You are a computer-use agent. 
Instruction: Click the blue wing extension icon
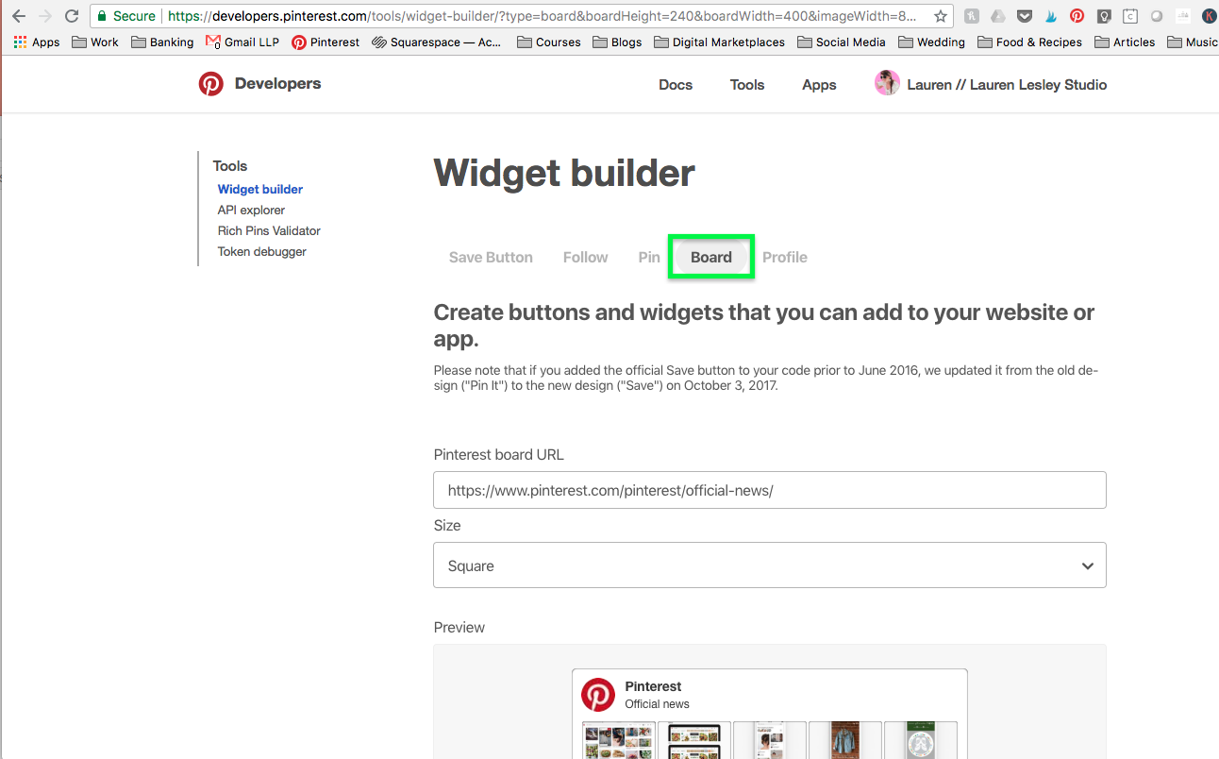click(1050, 16)
